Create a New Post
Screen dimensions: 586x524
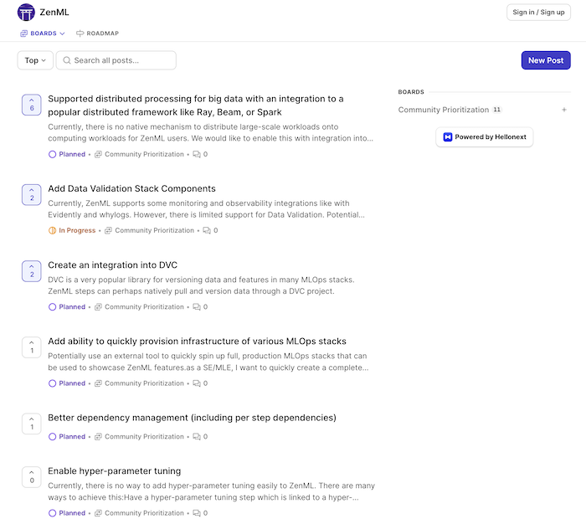(x=546, y=60)
